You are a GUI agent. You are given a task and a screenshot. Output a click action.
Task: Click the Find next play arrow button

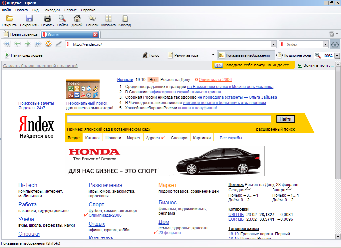point(7,55)
